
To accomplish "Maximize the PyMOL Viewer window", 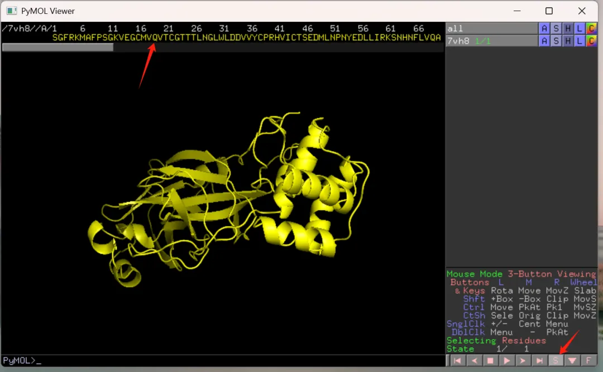I will [x=549, y=11].
